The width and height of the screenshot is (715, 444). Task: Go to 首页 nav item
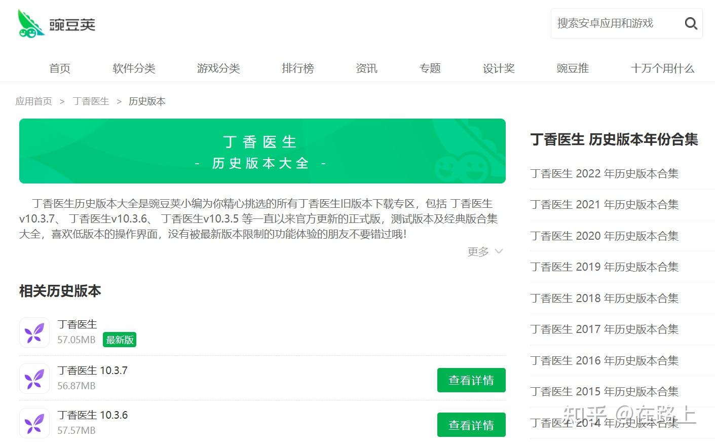[x=60, y=68]
